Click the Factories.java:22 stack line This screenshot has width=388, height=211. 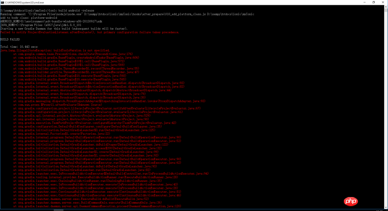tap(62, 133)
